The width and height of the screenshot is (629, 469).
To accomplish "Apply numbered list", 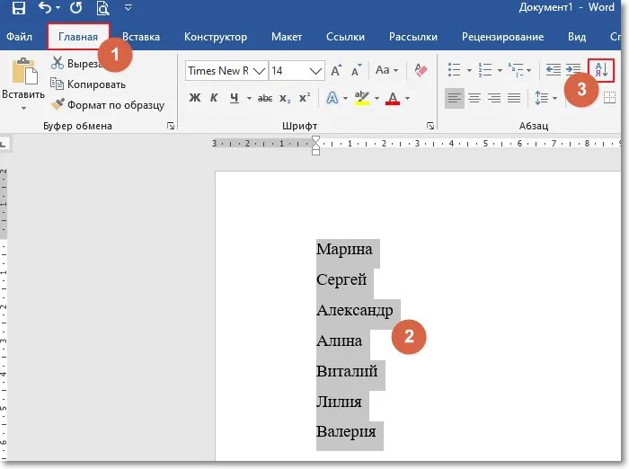I will coord(484,70).
